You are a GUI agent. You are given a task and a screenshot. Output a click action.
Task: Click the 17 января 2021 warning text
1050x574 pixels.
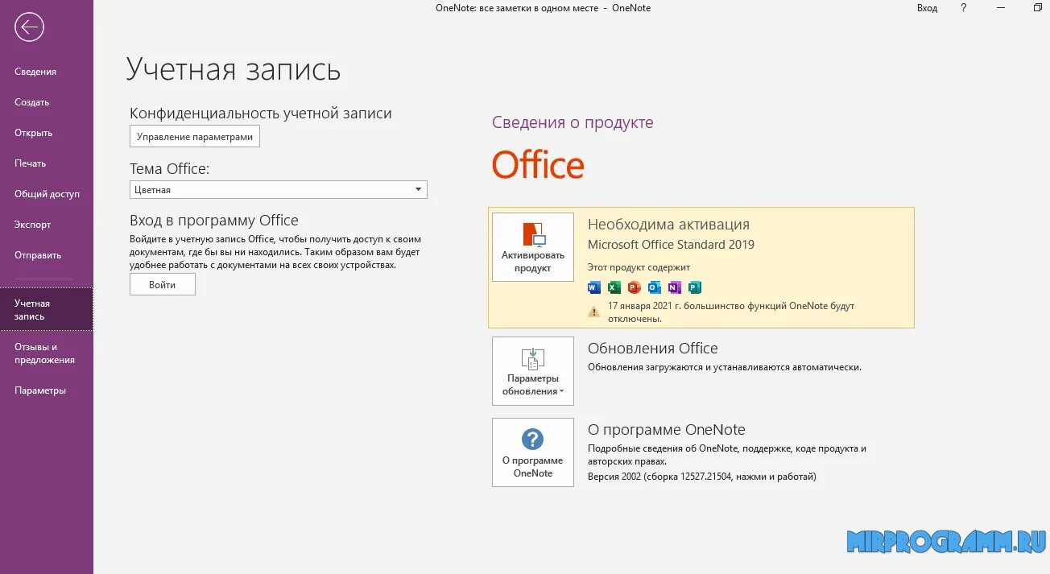[731, 312]
